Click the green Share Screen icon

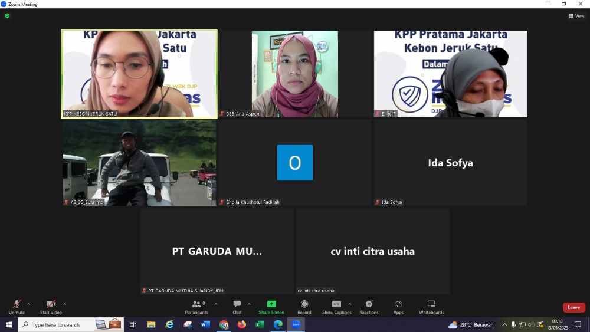pyautogui.click(x=271, y=304)
